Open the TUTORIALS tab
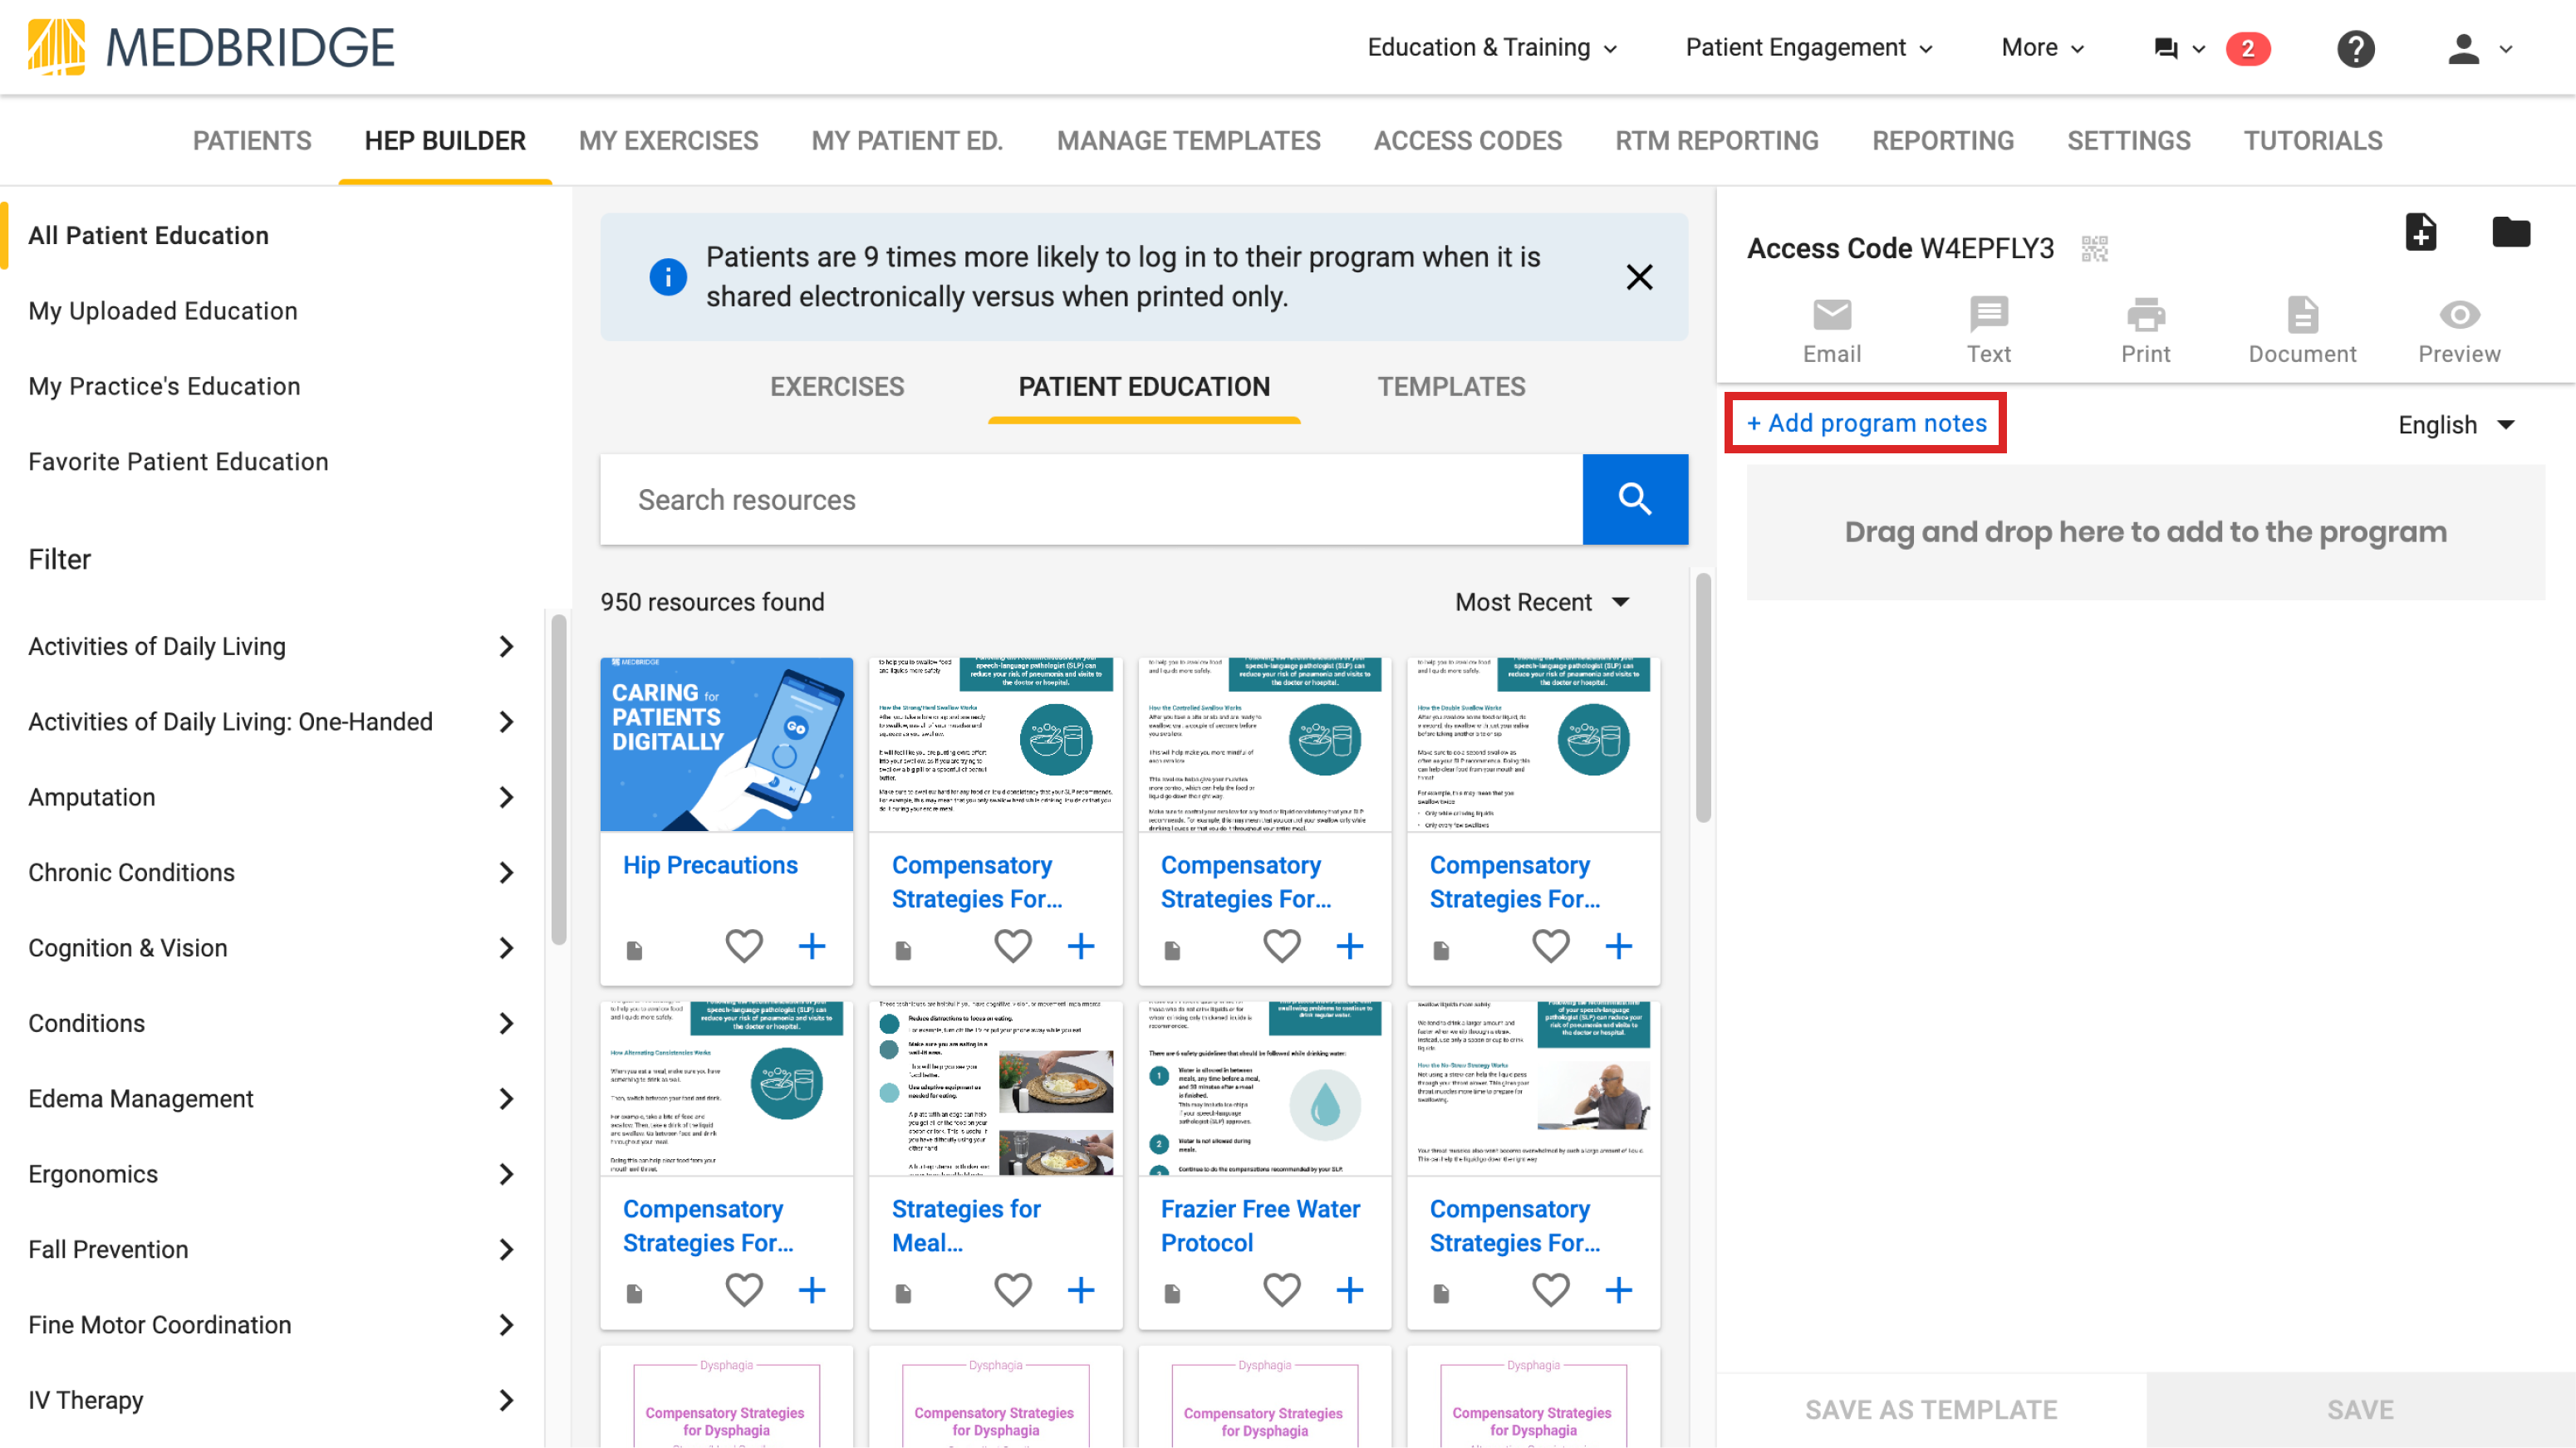The height and width of the screenshot is (1448, 2576). (2312, 140)
